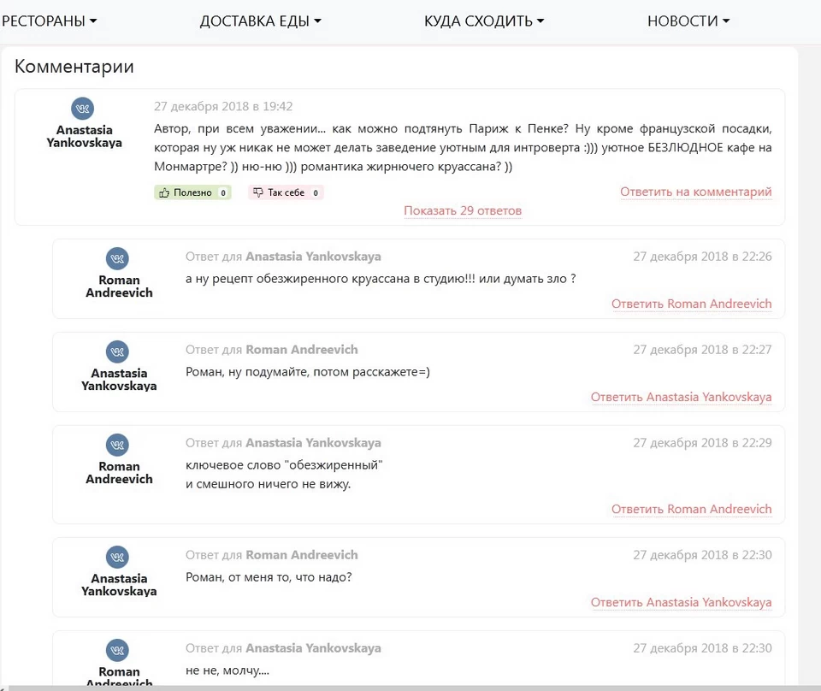Click the thumbs-down icon in the Так себе badge

tap(258, 192)
